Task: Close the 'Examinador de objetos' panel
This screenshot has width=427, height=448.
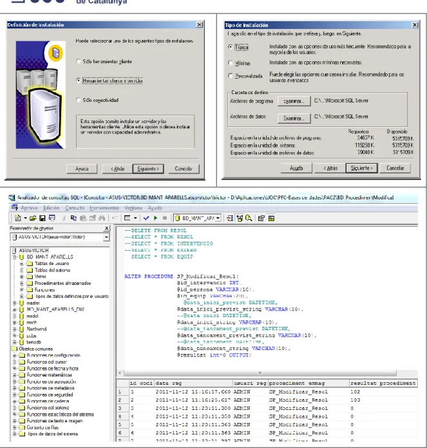Action: coord(106,228)
